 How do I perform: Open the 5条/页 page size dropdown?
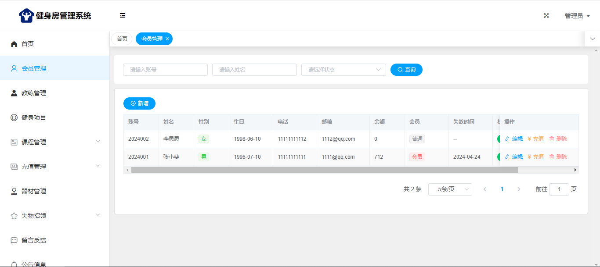click(450, 189)
